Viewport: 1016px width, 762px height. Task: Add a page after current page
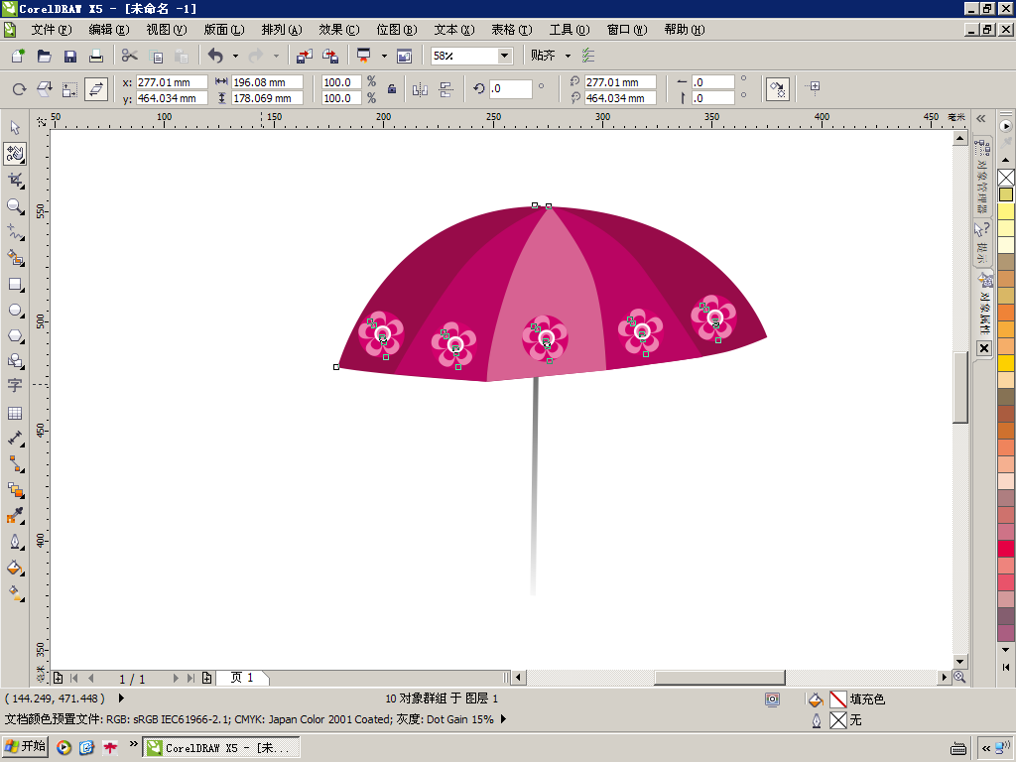click(x=206, y=678)
